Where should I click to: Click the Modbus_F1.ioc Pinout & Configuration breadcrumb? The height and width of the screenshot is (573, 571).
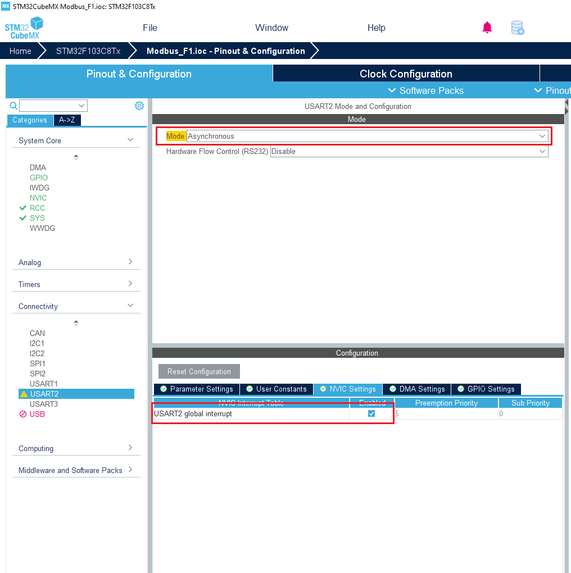pyautogui.click(x=225, y=51)
